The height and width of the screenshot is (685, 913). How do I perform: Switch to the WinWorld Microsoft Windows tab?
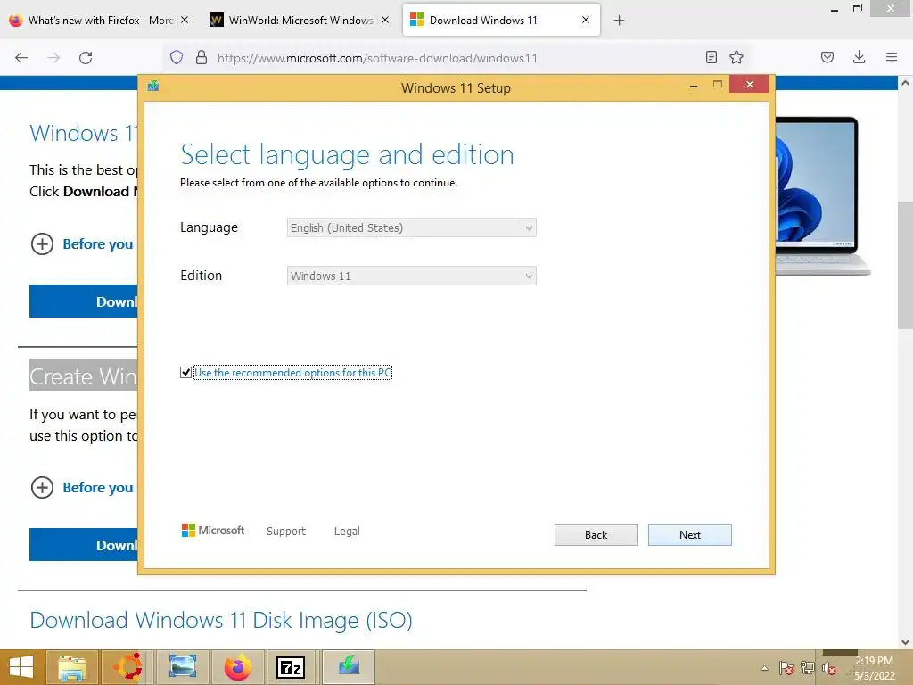pyautogui.click(x=300, y=21)
